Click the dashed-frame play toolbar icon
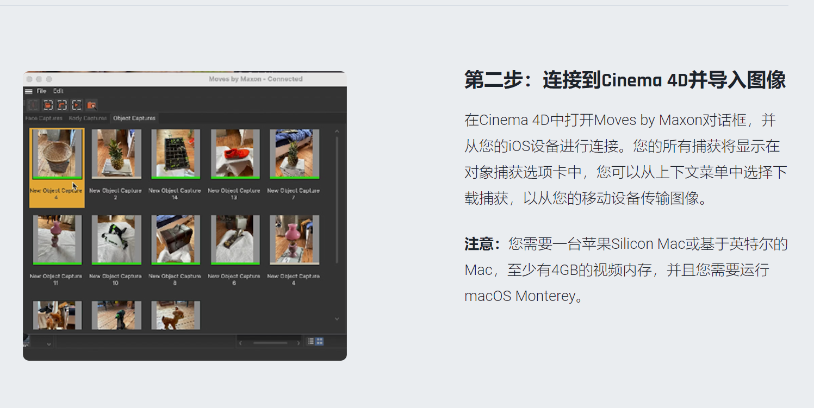The width and height of the screenshot is (814, 408). 77,105
